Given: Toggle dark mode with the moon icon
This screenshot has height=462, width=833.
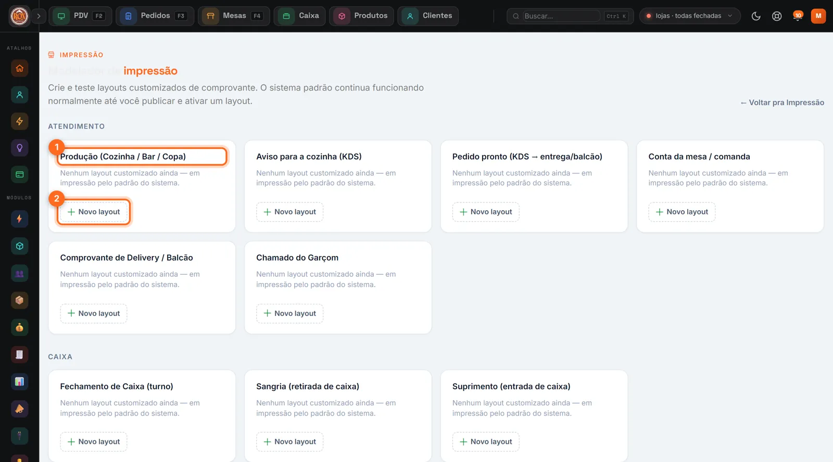Looking at the screenshot, I should click(756, 16).
